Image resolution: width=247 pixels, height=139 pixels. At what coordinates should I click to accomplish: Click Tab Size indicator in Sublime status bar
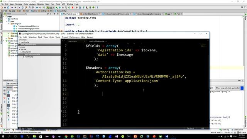click(190, 128)
